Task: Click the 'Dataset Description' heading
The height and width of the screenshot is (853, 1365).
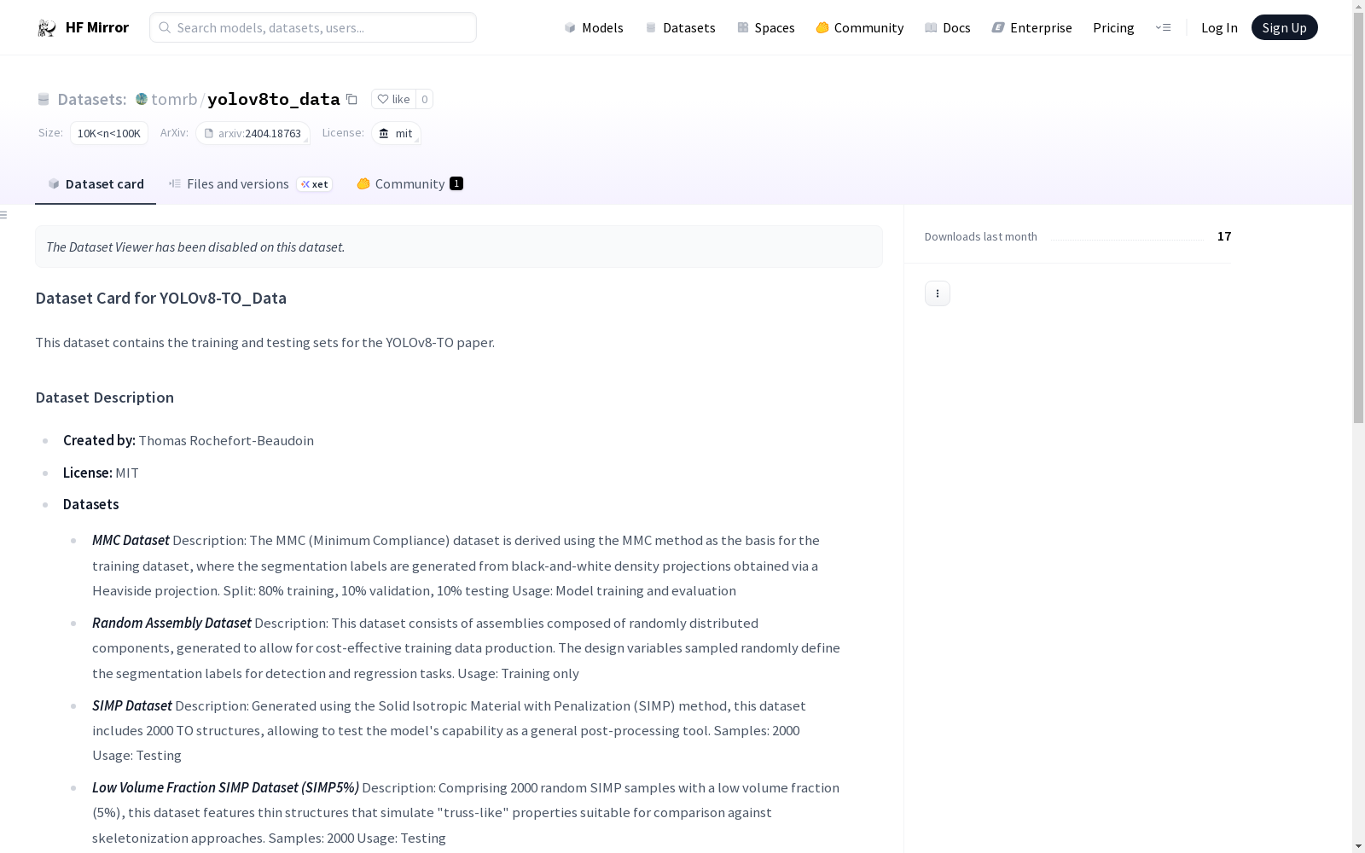Action: pos(105,397)
